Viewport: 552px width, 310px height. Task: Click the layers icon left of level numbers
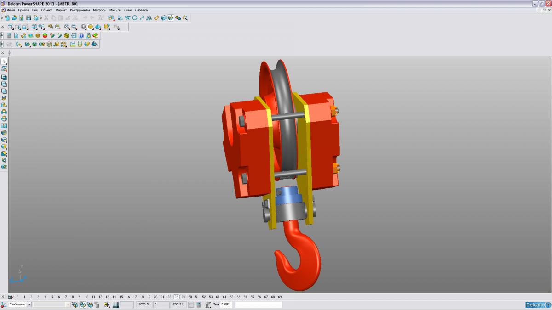pos(11,297)
